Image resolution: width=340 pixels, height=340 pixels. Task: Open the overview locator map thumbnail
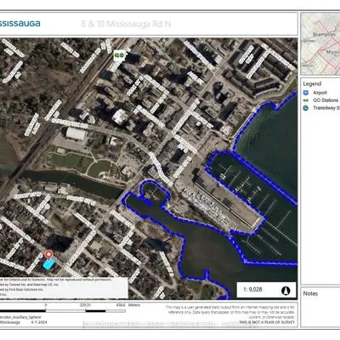click(320, 44)
